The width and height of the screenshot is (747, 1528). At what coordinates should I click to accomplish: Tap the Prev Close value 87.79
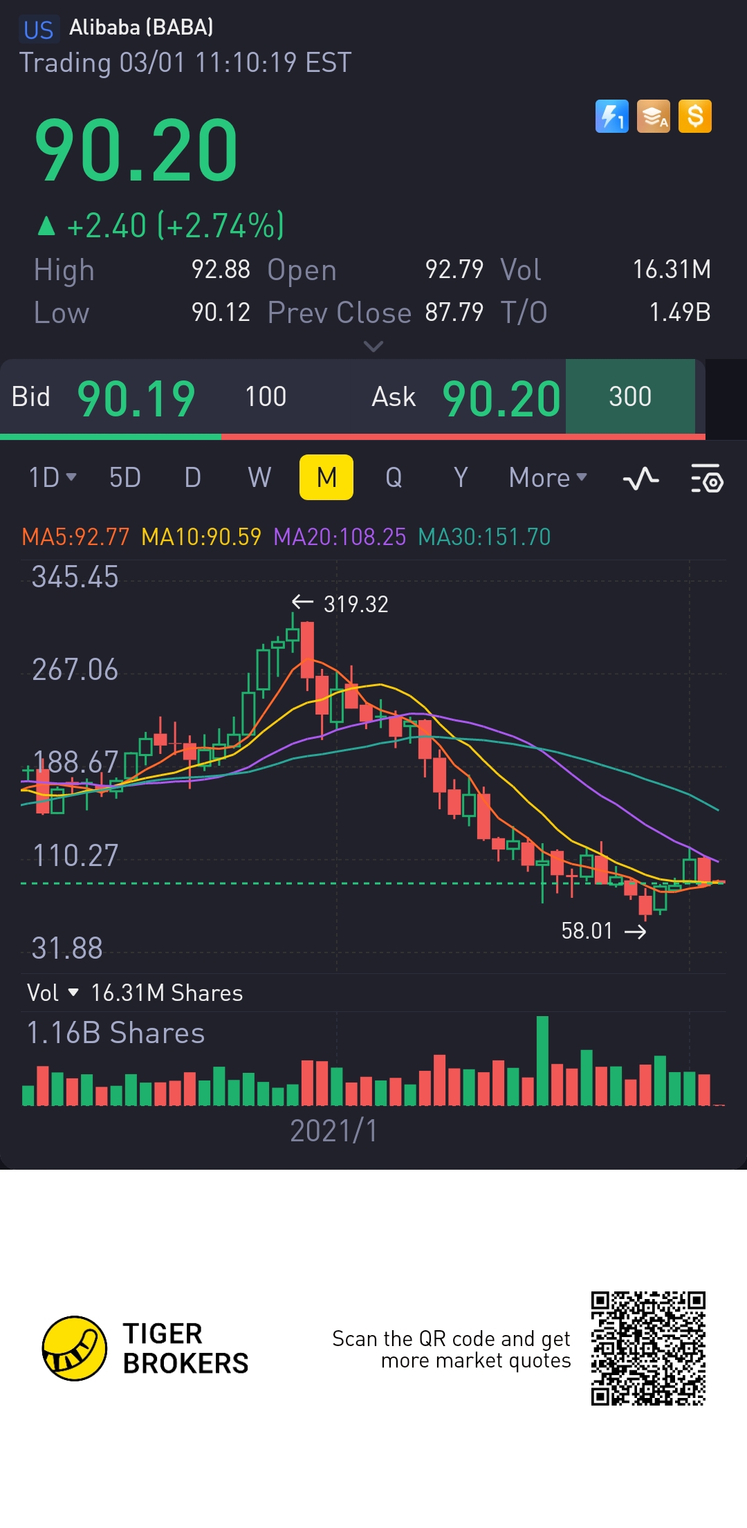point(454,312)
